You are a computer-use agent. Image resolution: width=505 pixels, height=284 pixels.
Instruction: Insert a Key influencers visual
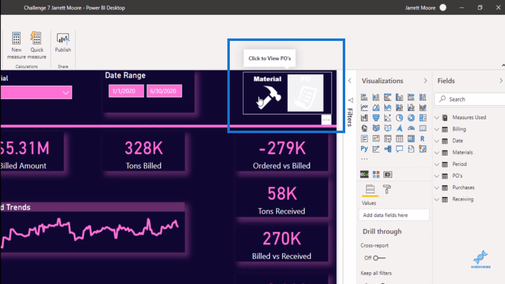[376, 149]
